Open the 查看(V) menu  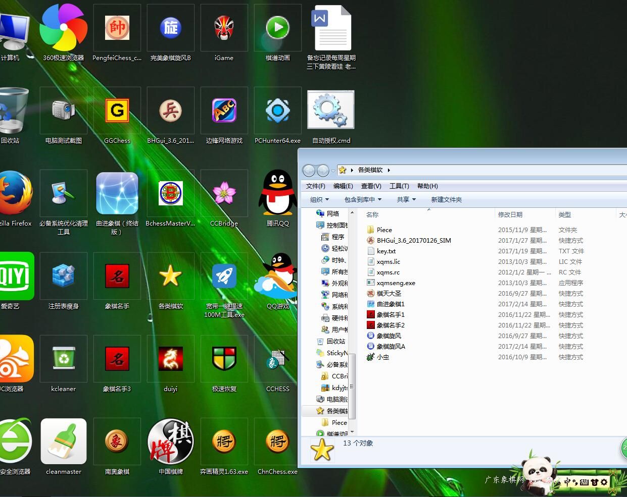[371, 186]
